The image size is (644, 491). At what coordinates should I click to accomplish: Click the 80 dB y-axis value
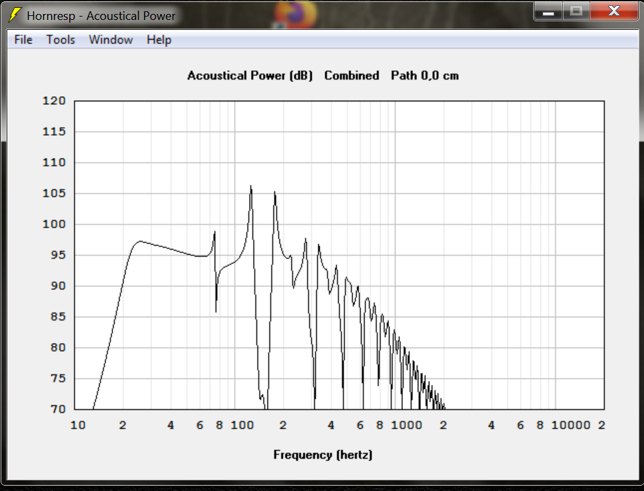(58, 348)
